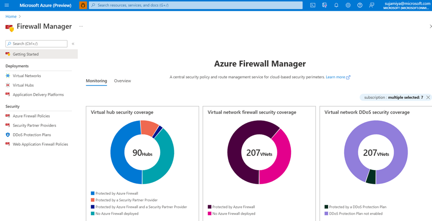Open DDoS Protection Plans in sidebar

click(x=32, y=135)
